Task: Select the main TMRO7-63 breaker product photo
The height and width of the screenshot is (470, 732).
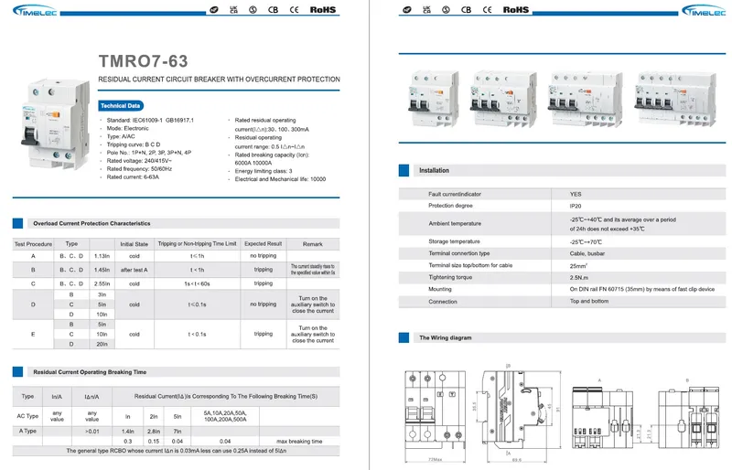Action: [x=55, y=124]
